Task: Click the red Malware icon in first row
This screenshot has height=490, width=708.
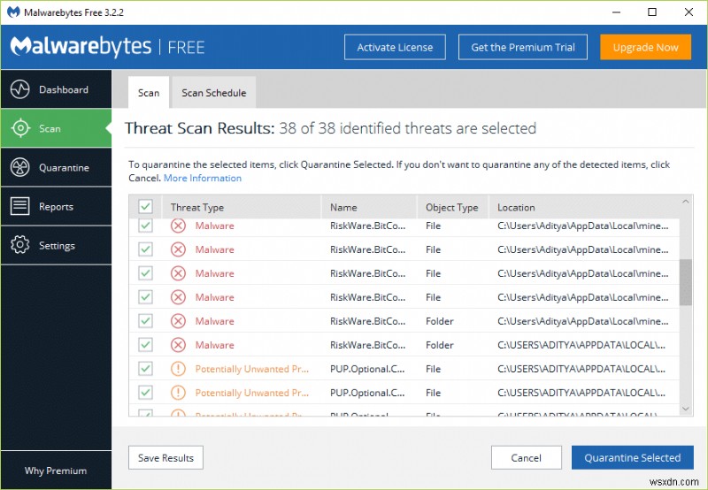Action: point(179,226)
